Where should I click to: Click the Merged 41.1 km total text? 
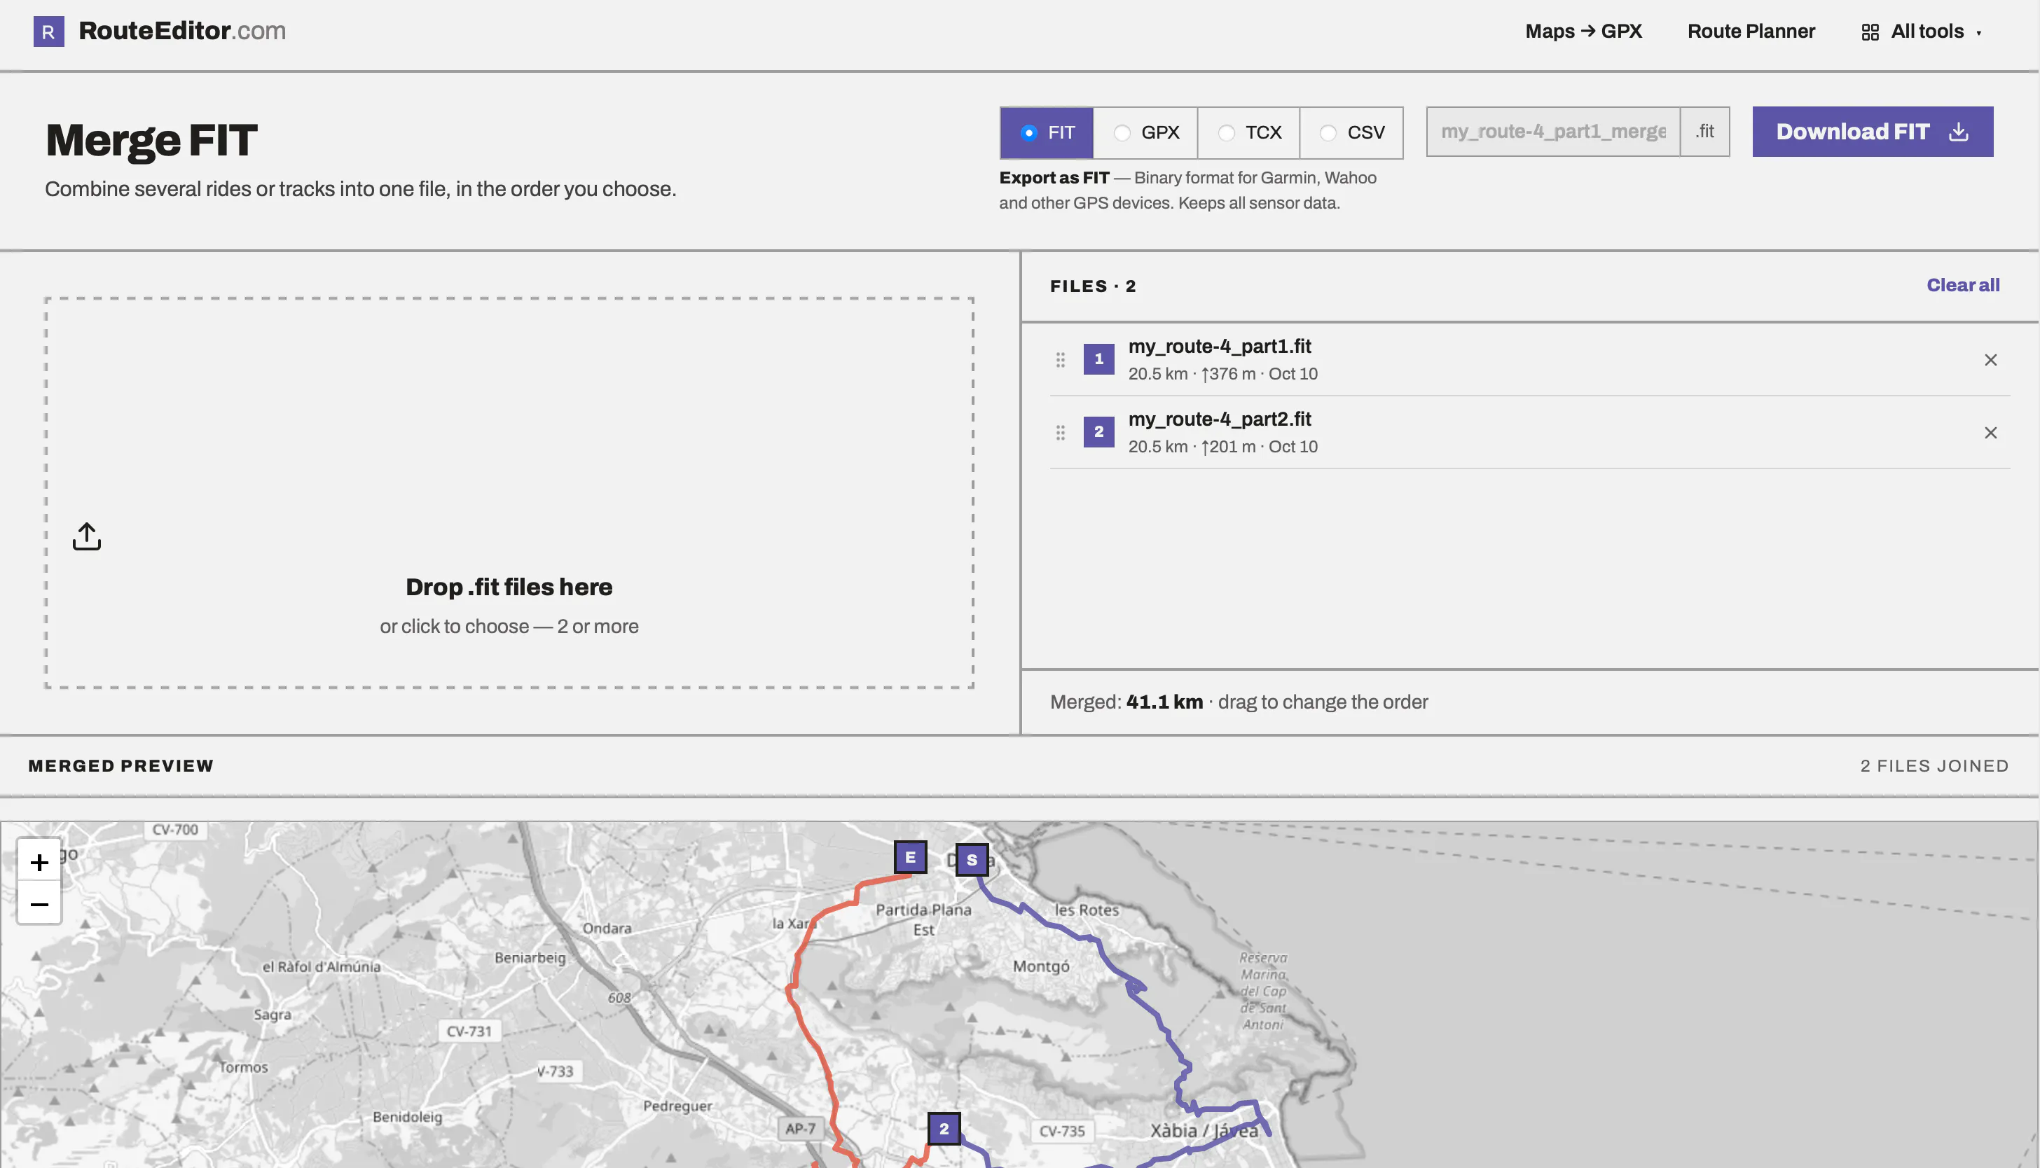(x=1126, y=702)
